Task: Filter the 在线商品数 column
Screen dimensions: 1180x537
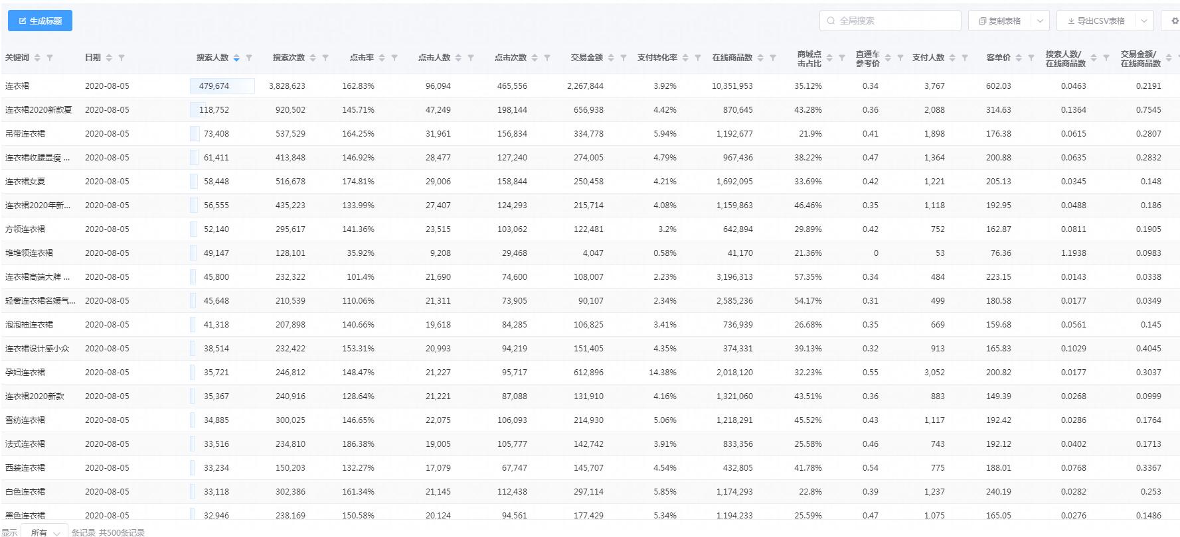Action: pos(773,58)
